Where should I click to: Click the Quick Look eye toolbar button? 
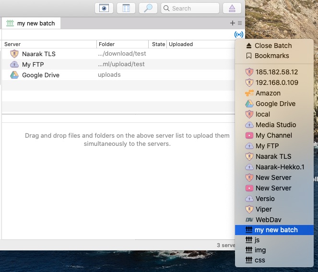point(104,8)
